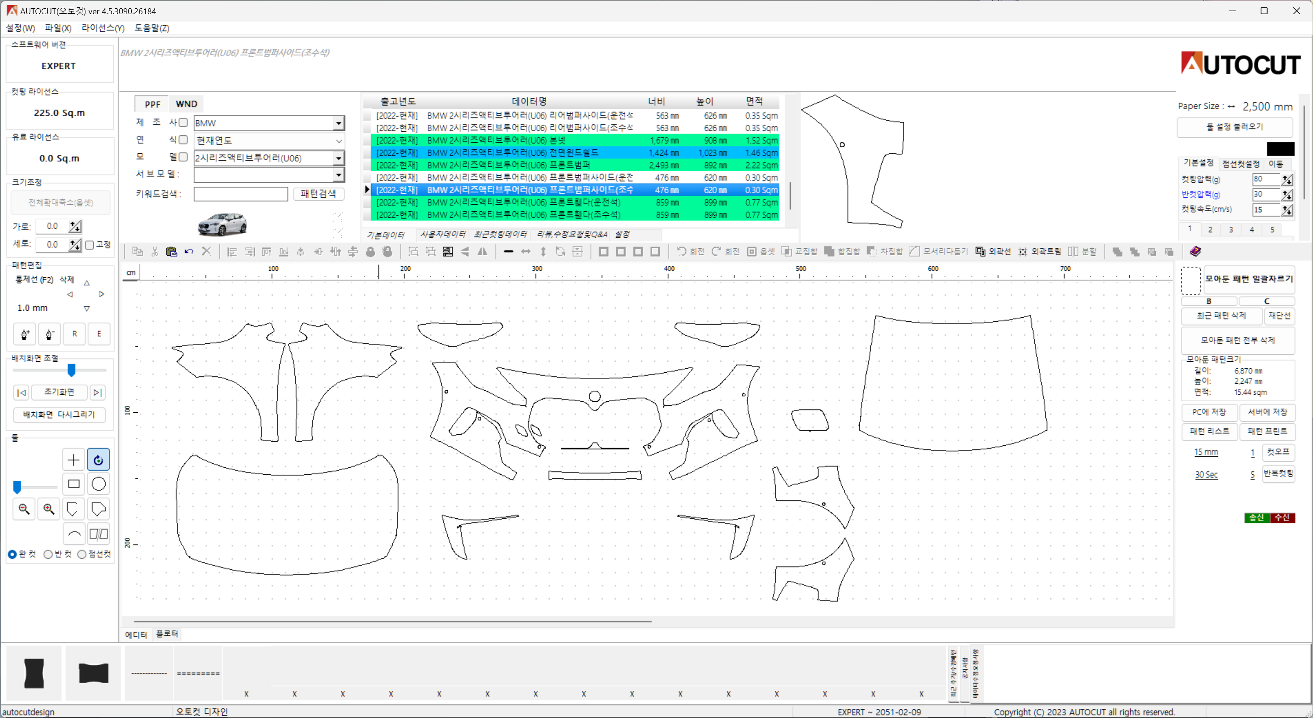Switch to the WND tab
This screenshot has height=718, width=1313.
(x=186, y=104)
